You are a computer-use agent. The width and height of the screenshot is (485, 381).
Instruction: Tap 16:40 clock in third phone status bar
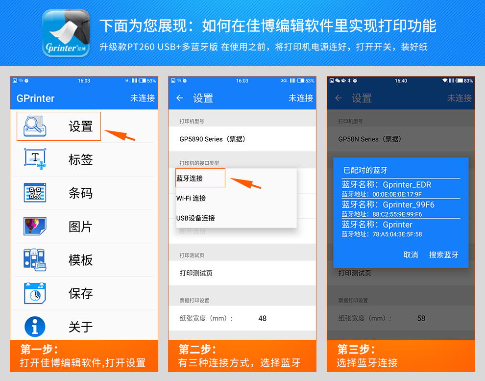[x=401, y=80]
